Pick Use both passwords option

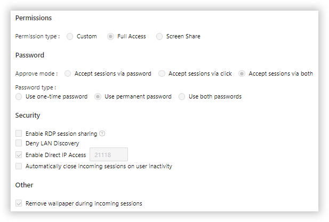click(182, 96)
